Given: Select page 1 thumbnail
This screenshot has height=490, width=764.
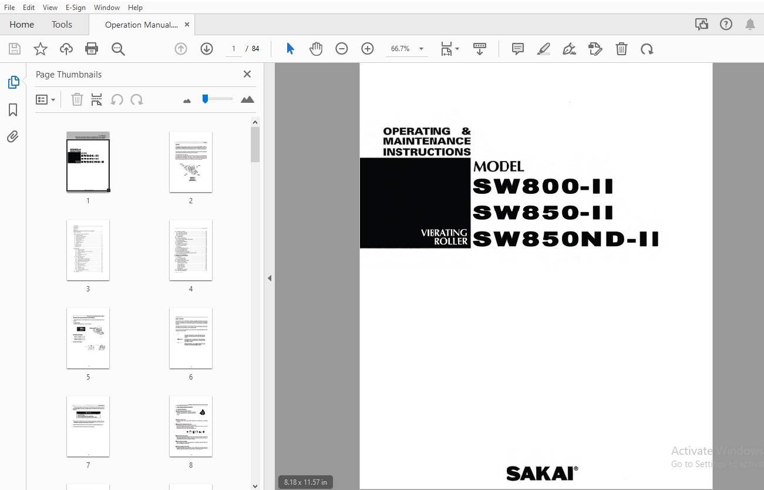Looking at the screenshot, I should coord(88,162).
